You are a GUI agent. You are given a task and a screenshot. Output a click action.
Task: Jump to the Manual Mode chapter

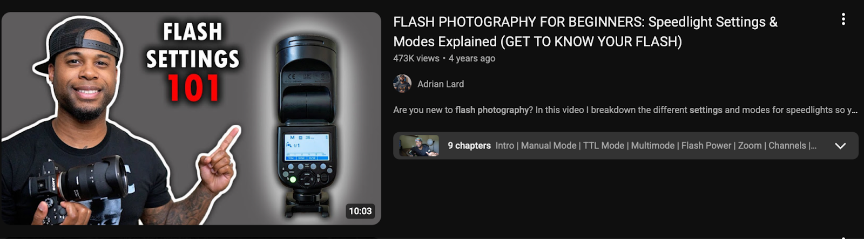click(x=548, y=146)
